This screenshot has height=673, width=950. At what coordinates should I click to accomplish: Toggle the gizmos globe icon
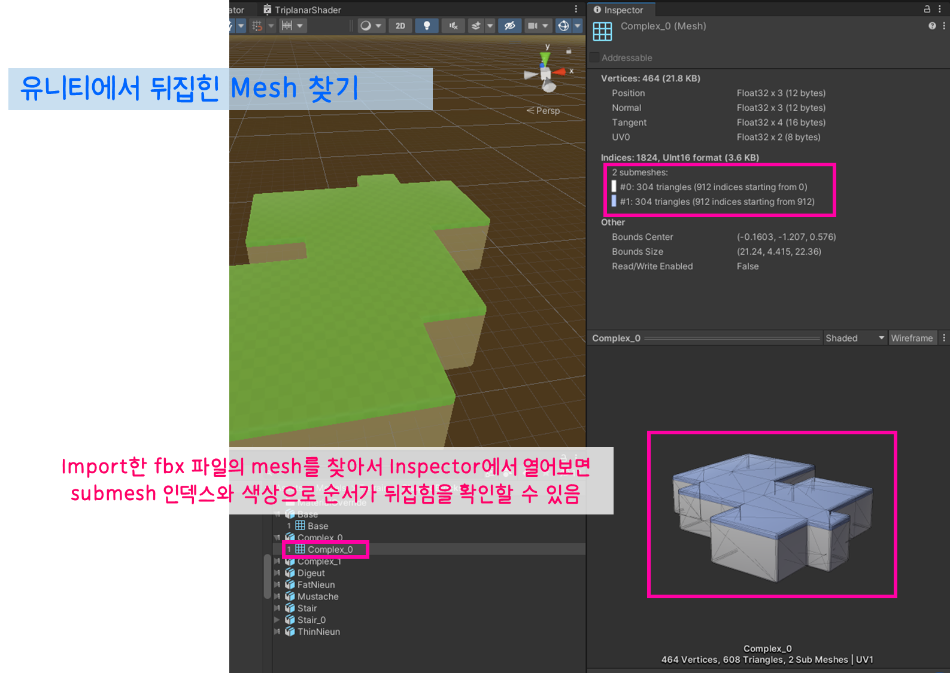pyautogui.click(x=563, y=26)
